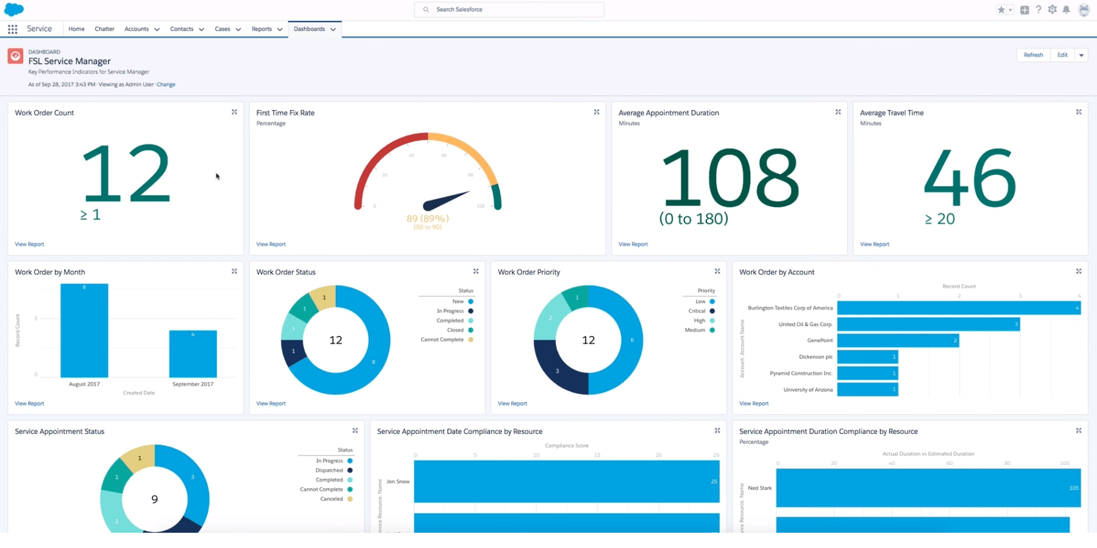Viewport: 1097px width, 548px height.
Task: Expand the Work Order by Account widget
Action: point(1079,271)
